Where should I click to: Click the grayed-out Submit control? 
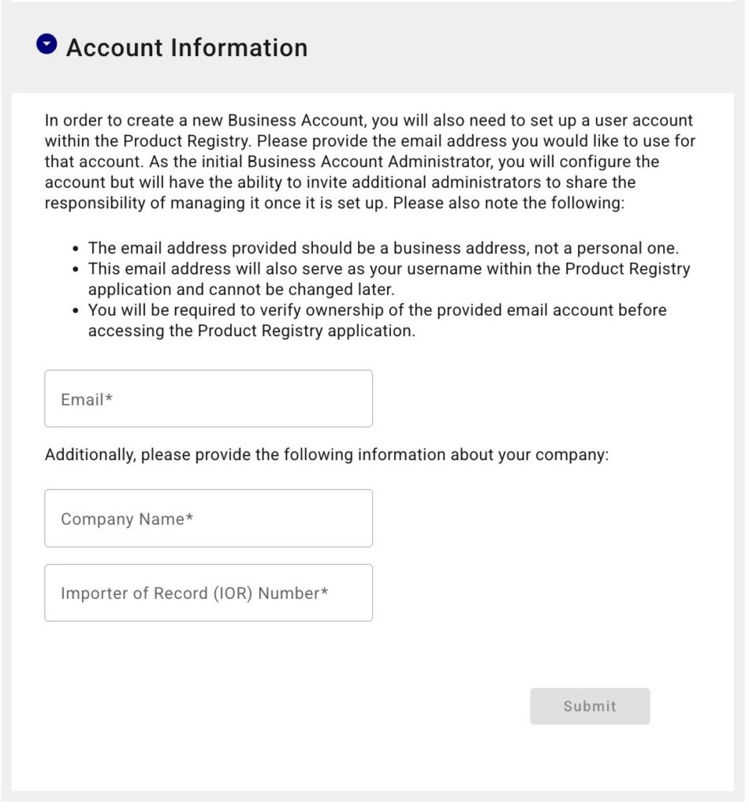pyautogui.click(x=590, y=706)
